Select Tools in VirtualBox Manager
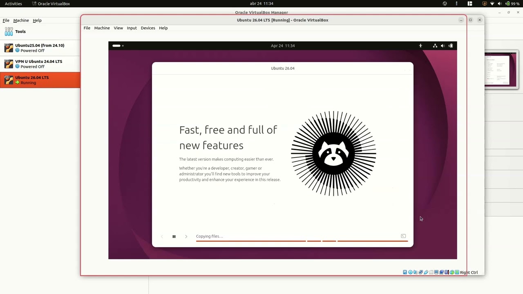This screenshot has width=523, height=294. (40, 31)
